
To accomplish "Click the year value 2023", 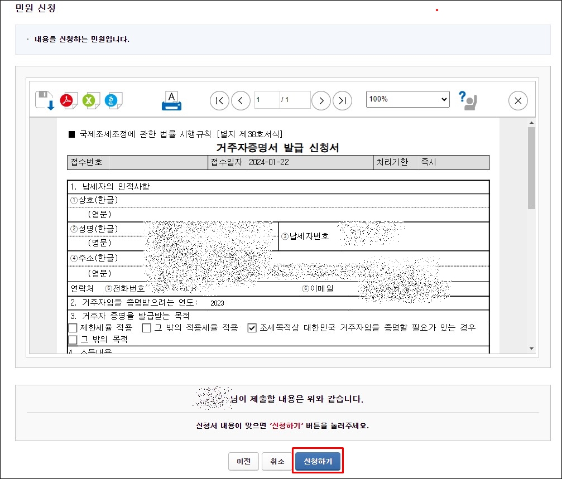I will (x=217, y=303).
